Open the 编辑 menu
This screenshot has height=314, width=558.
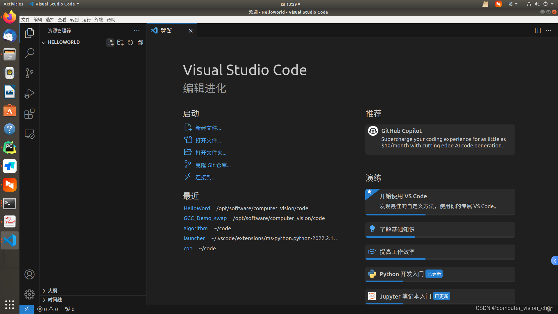coord(38,19)
